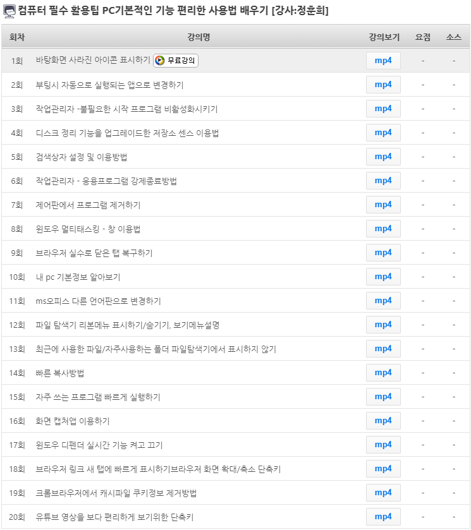Viewport: 471px width, 530px height.
Task: Click mp4 for 제어판에서 프로그램 제거하기
Action: pyautogui.click(x=383, y=205)
